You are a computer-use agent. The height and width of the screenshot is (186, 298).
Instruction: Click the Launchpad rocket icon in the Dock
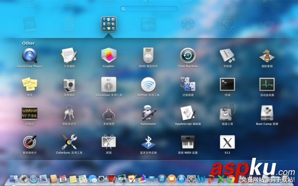click(x=24, y=179)
